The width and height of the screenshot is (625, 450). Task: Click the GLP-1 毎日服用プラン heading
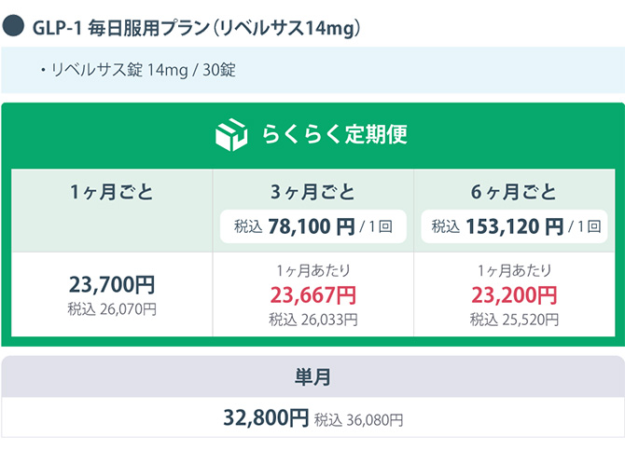point(196,28)
